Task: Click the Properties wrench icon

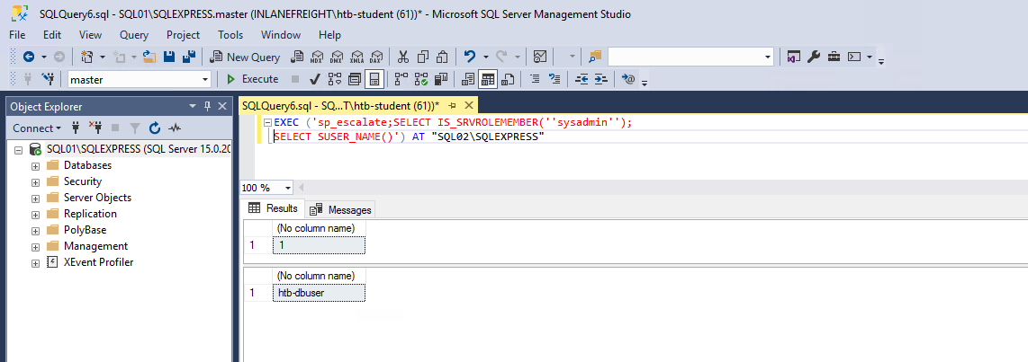Action: click(813, 57)
